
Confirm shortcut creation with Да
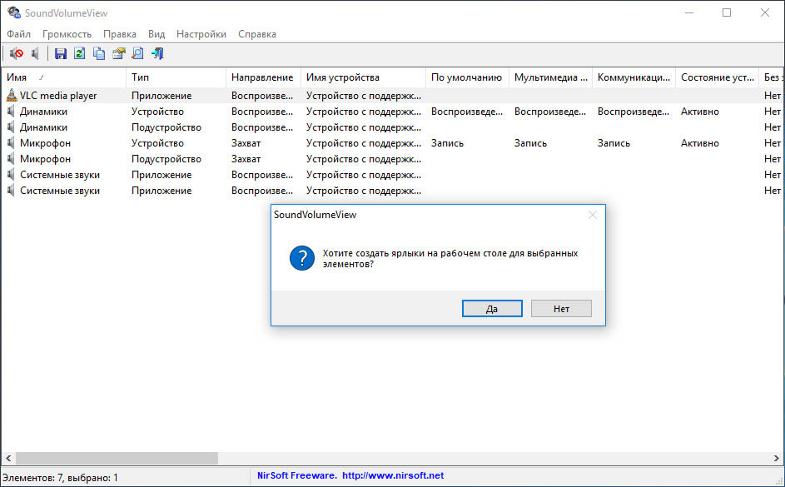pyautogui.click(x=492, y=308)
